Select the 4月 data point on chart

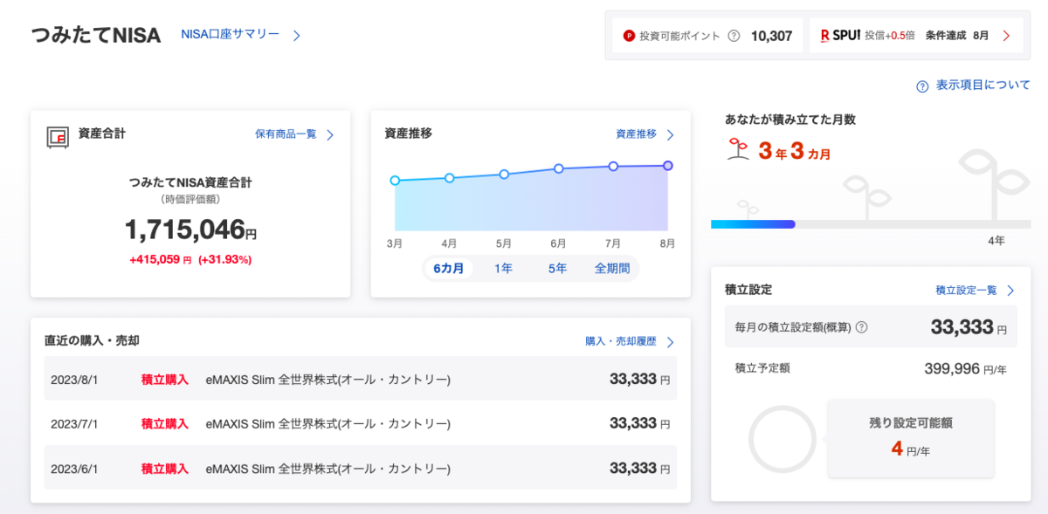450,178
